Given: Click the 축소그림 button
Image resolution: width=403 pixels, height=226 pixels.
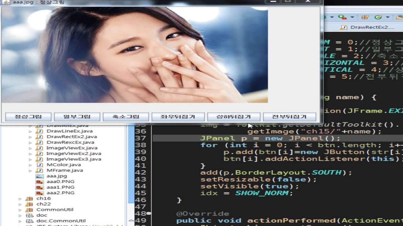Looking at the screenshot, I should point(126,117).
